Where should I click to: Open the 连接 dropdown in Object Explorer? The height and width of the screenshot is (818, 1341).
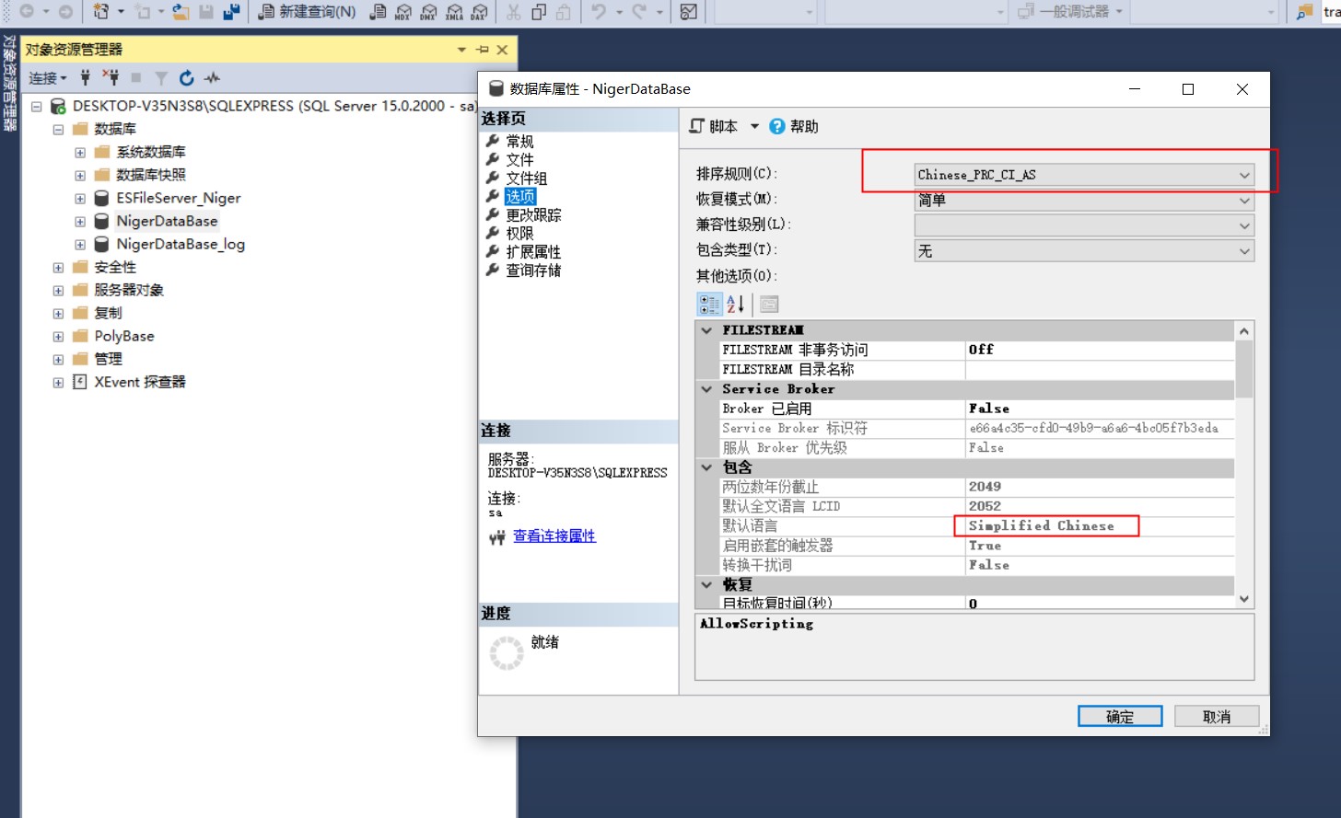pos(48,78)
